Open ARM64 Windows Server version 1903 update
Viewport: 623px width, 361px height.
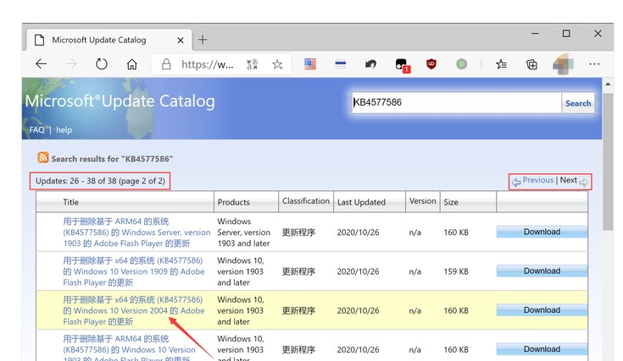click(136, 232)
